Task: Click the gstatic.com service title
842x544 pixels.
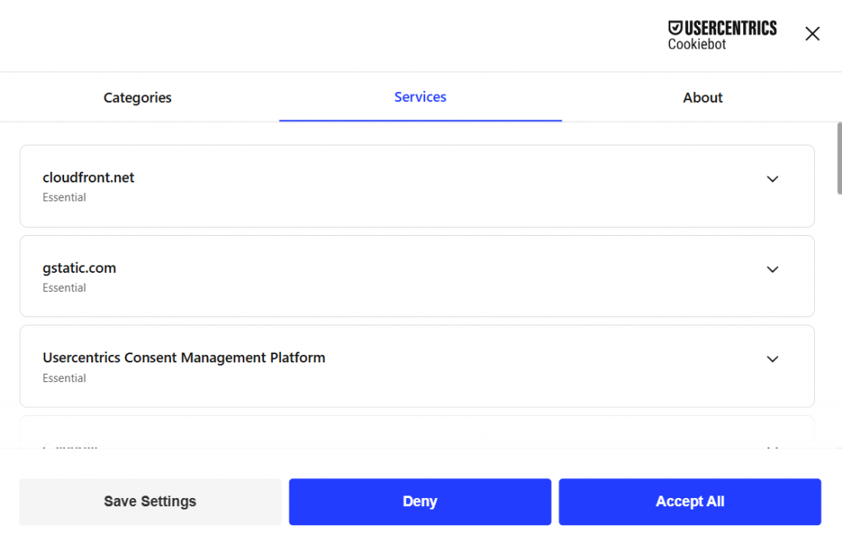Action: click(x=79, y=268)
